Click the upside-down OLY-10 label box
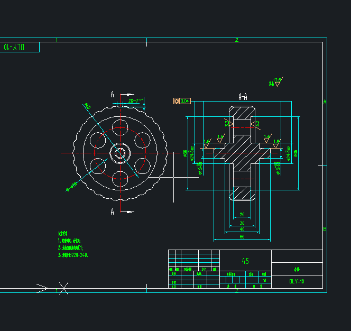 point(20,47)
